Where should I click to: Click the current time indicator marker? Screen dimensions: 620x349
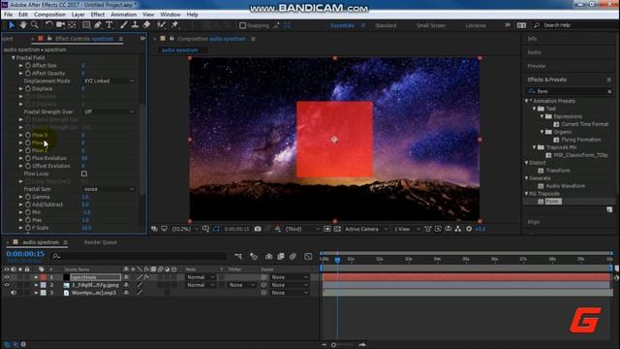pyautogui.click(x=337, y=260)
